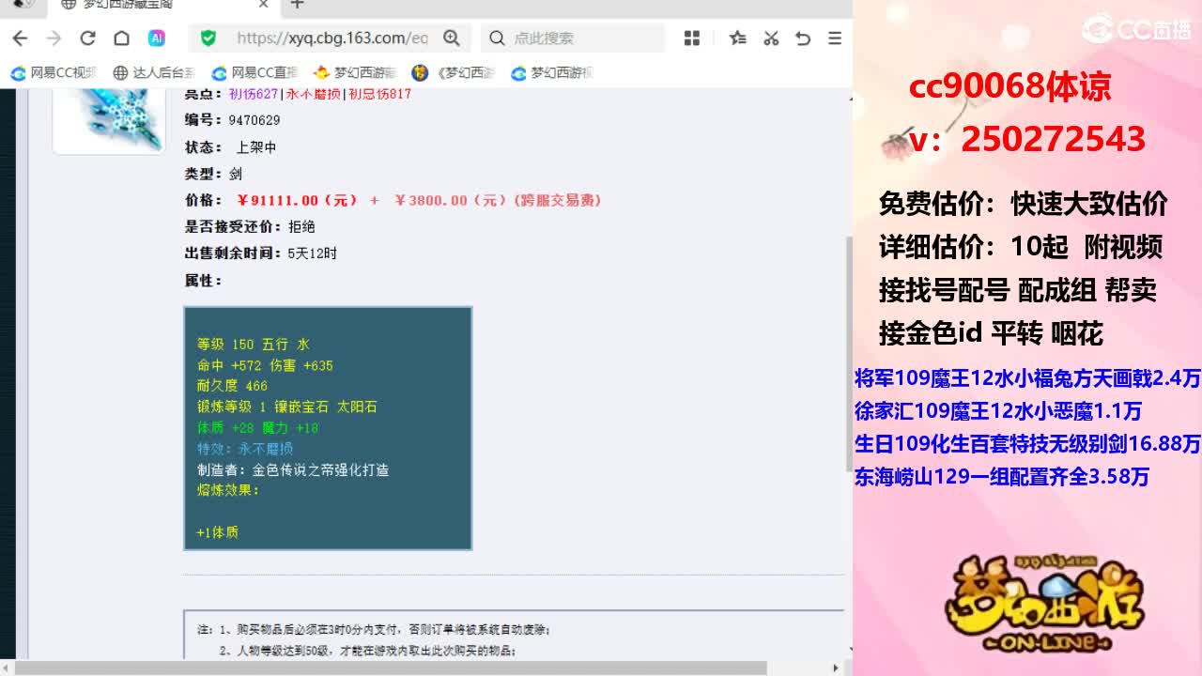Screen dimensions: 1202x676
Task: Close the 梦幻西游藏宝阁 tab
Action: 264,5
